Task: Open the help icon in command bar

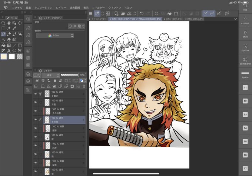Action: [227, 13]
